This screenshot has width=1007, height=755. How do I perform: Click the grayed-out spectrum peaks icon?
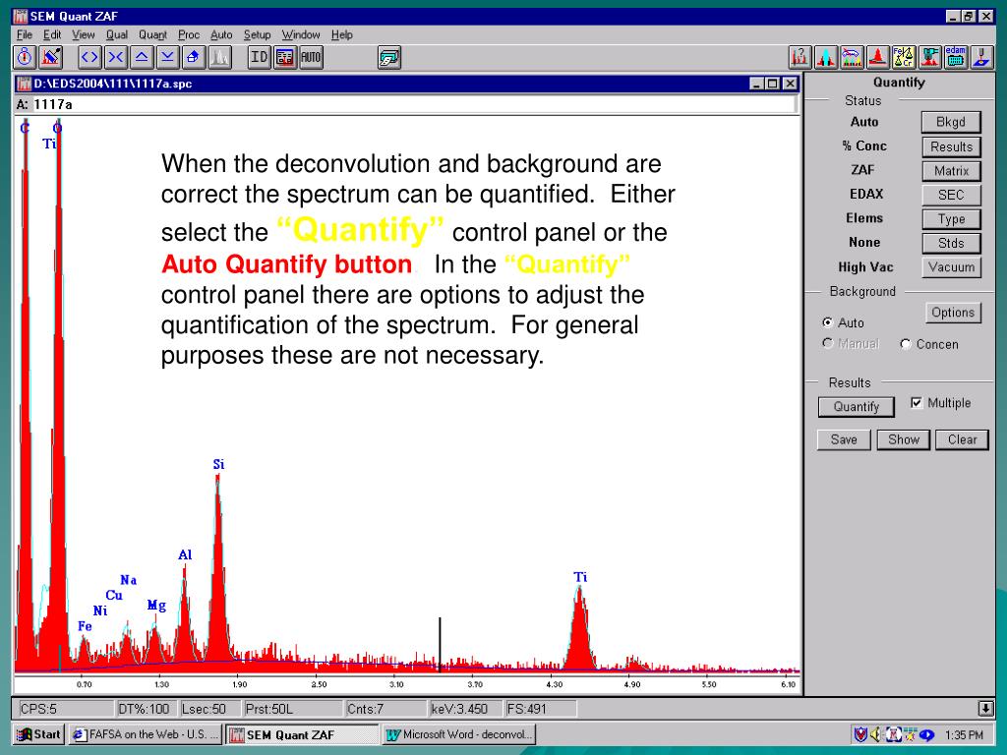pyautogui.click(x=219, y=57)
